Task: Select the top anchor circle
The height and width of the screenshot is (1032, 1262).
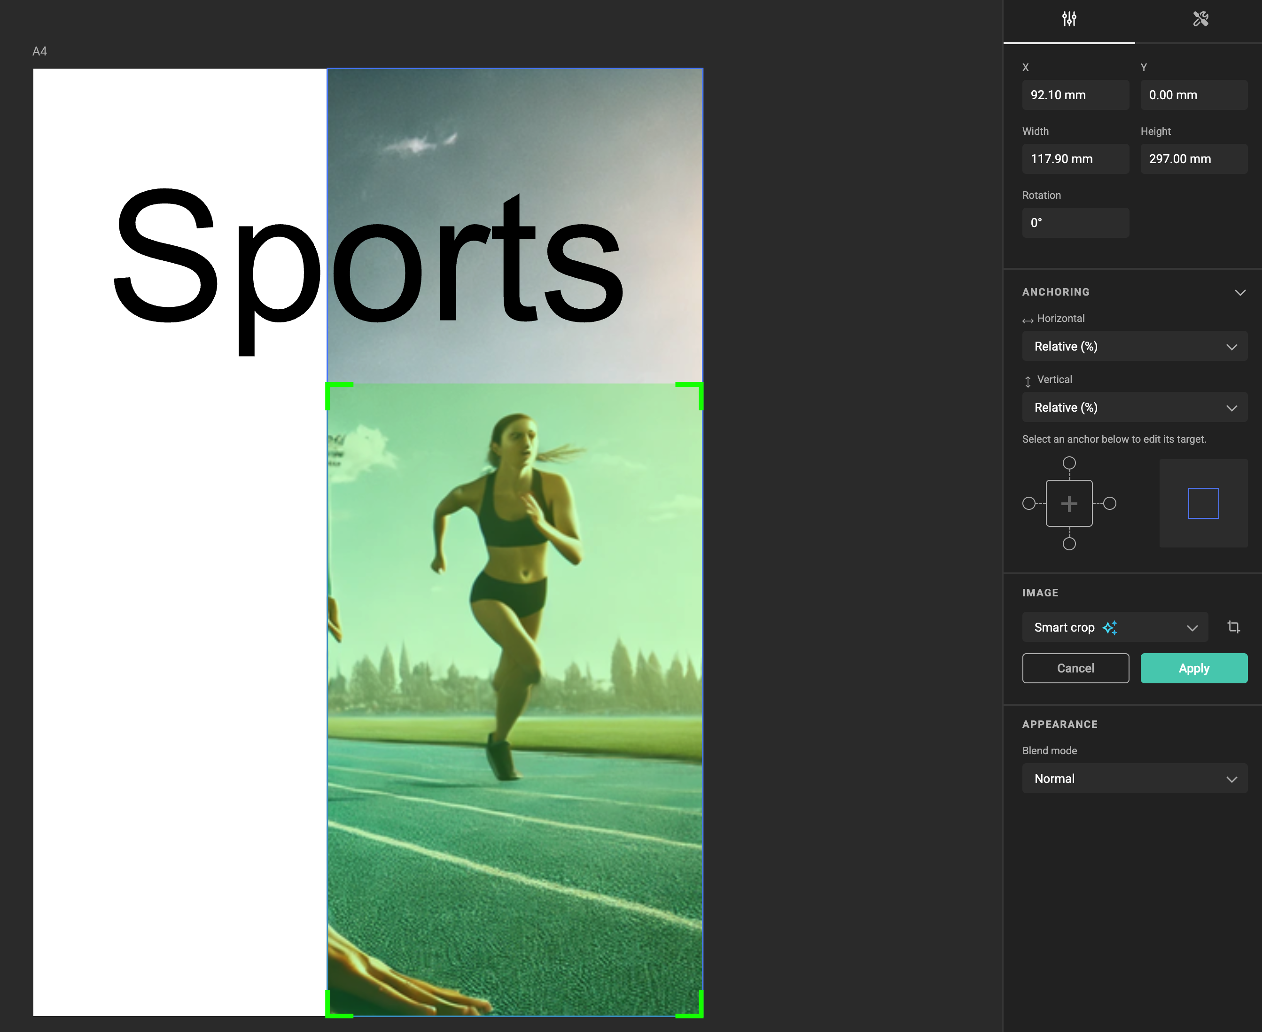Action: 1069,463
